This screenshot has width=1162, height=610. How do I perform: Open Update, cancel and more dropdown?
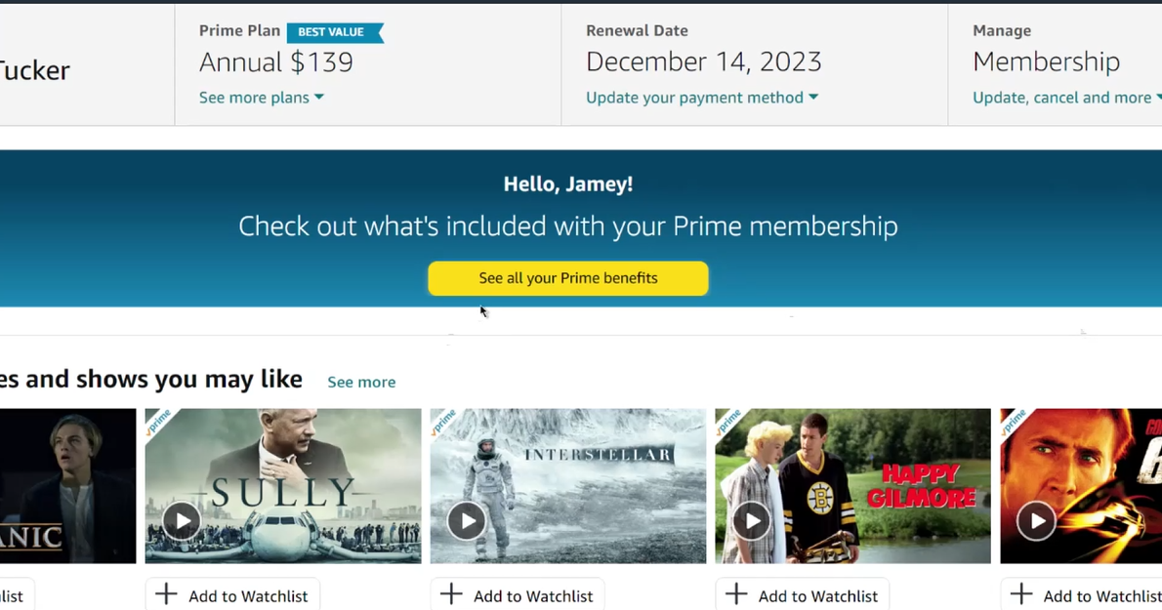point(1066,98)
